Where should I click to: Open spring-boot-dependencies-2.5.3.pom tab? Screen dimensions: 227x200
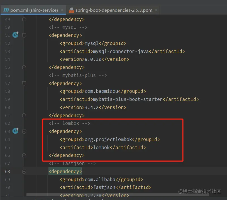tap(114, 10)
